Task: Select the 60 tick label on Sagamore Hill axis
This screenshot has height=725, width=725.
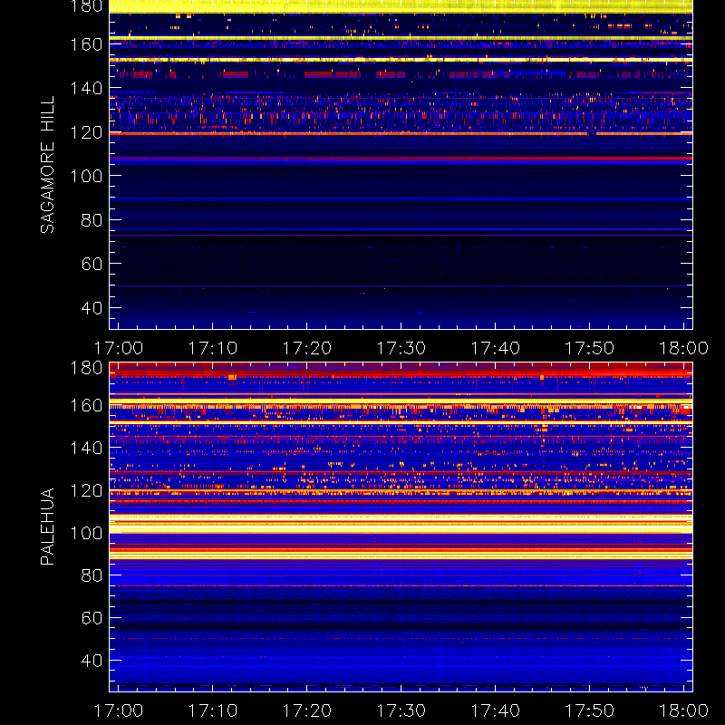Action: coord(92,264)
